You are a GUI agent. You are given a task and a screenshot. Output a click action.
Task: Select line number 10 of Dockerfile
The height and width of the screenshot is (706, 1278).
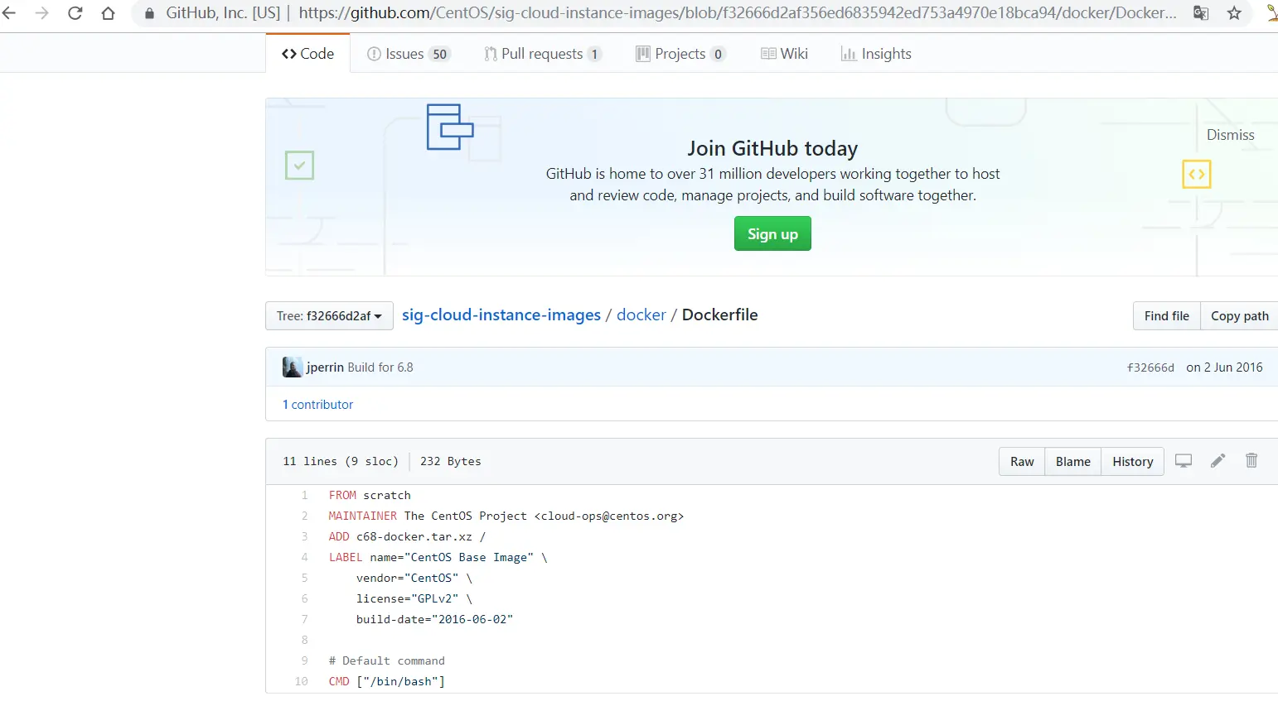[x=301, y=681]
